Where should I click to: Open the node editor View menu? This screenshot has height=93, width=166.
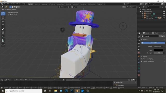tap(17, 80)
